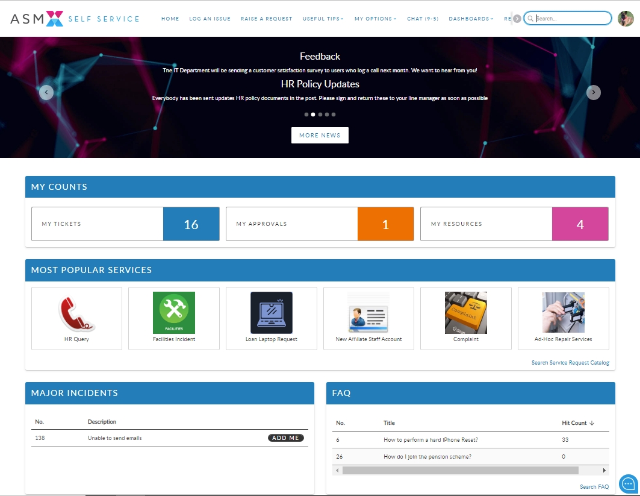Click the FAQ horizontal scrollbar
The image size is (640, 496).
[x=460, y=470]
